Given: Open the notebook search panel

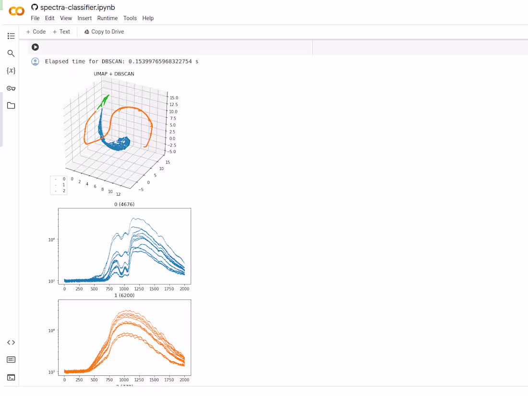Looking at the screenshot, I should point(11,53).
